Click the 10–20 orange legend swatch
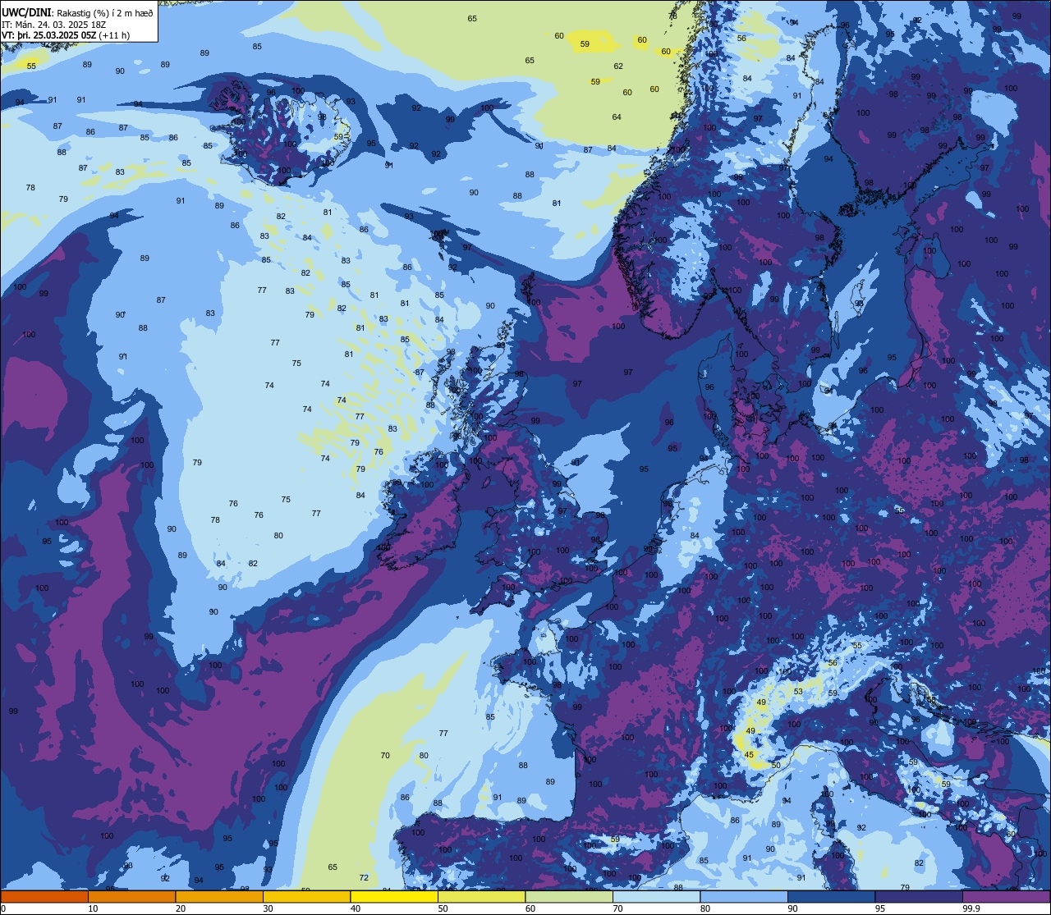1051x915 pixels. [131, 896]
